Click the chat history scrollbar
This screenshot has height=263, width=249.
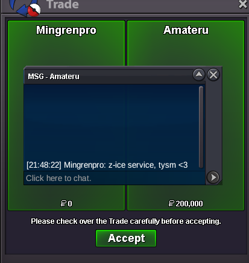(x=201, y=127)
